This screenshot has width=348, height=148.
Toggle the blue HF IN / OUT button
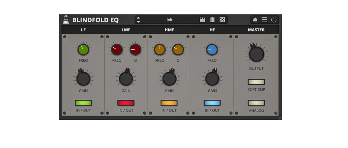[x=212, y=103]
